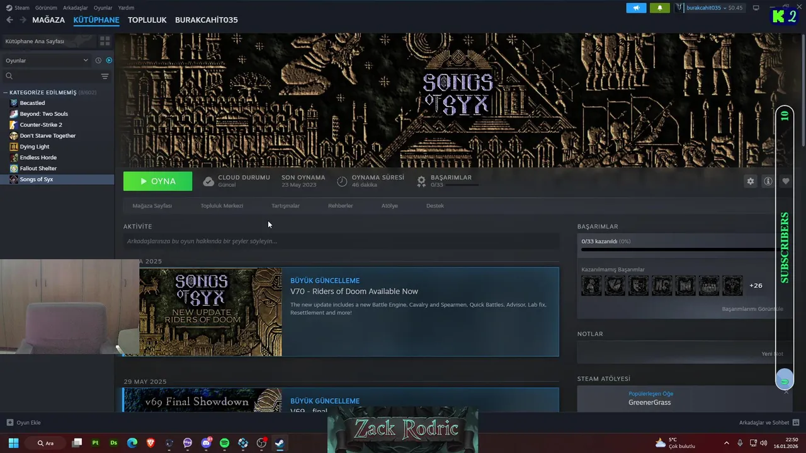
Task: Click the profile avatar next to burakcahit035
Action: [679, 8]
